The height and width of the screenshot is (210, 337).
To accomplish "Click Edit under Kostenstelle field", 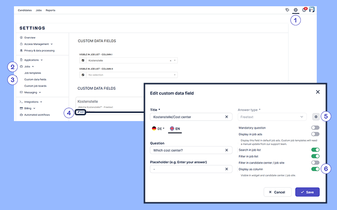I will (x=80, y=112).
